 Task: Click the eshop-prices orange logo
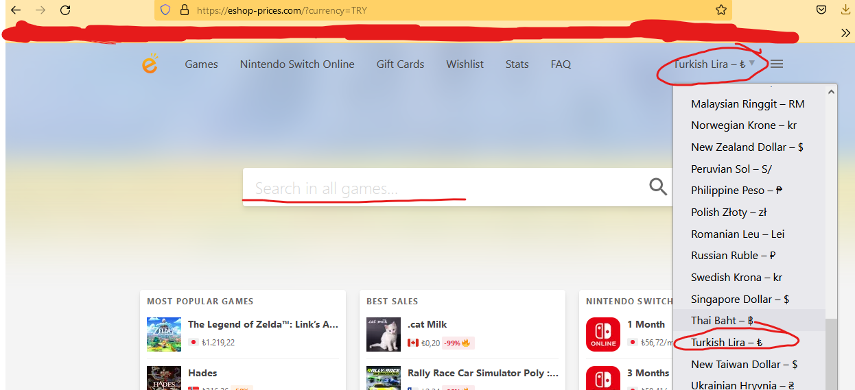(x=150, y=63)
